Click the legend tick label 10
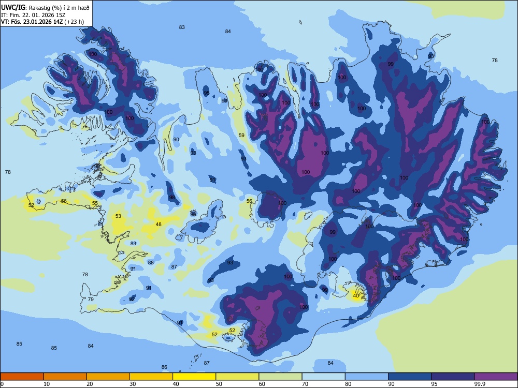This screenshot has width=518, height=388. pyautogui.click(x=47, y=384)
